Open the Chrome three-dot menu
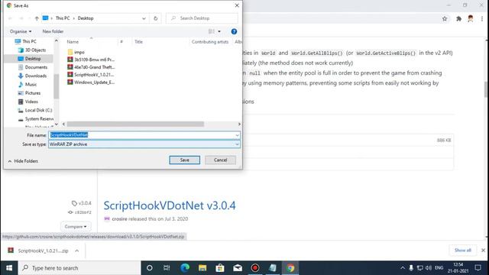The width and height of the screenshot is (489, 275). click(x=482, y=18)
